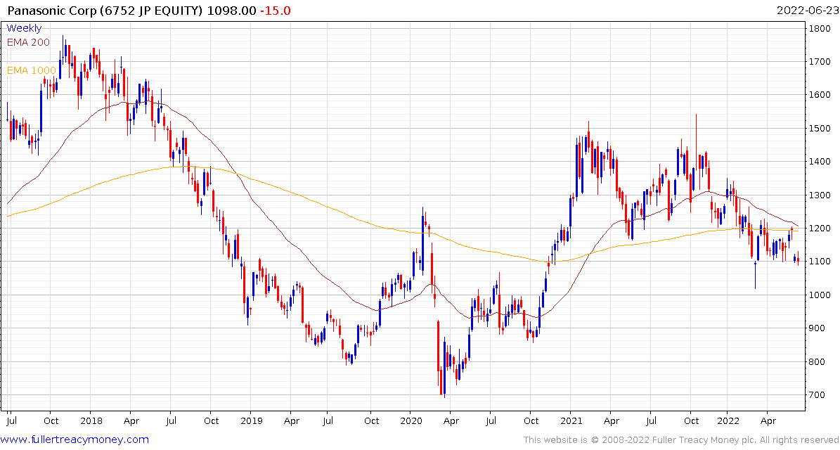
Task: Click the 1000 price axis label
Action: coord(821,295)
